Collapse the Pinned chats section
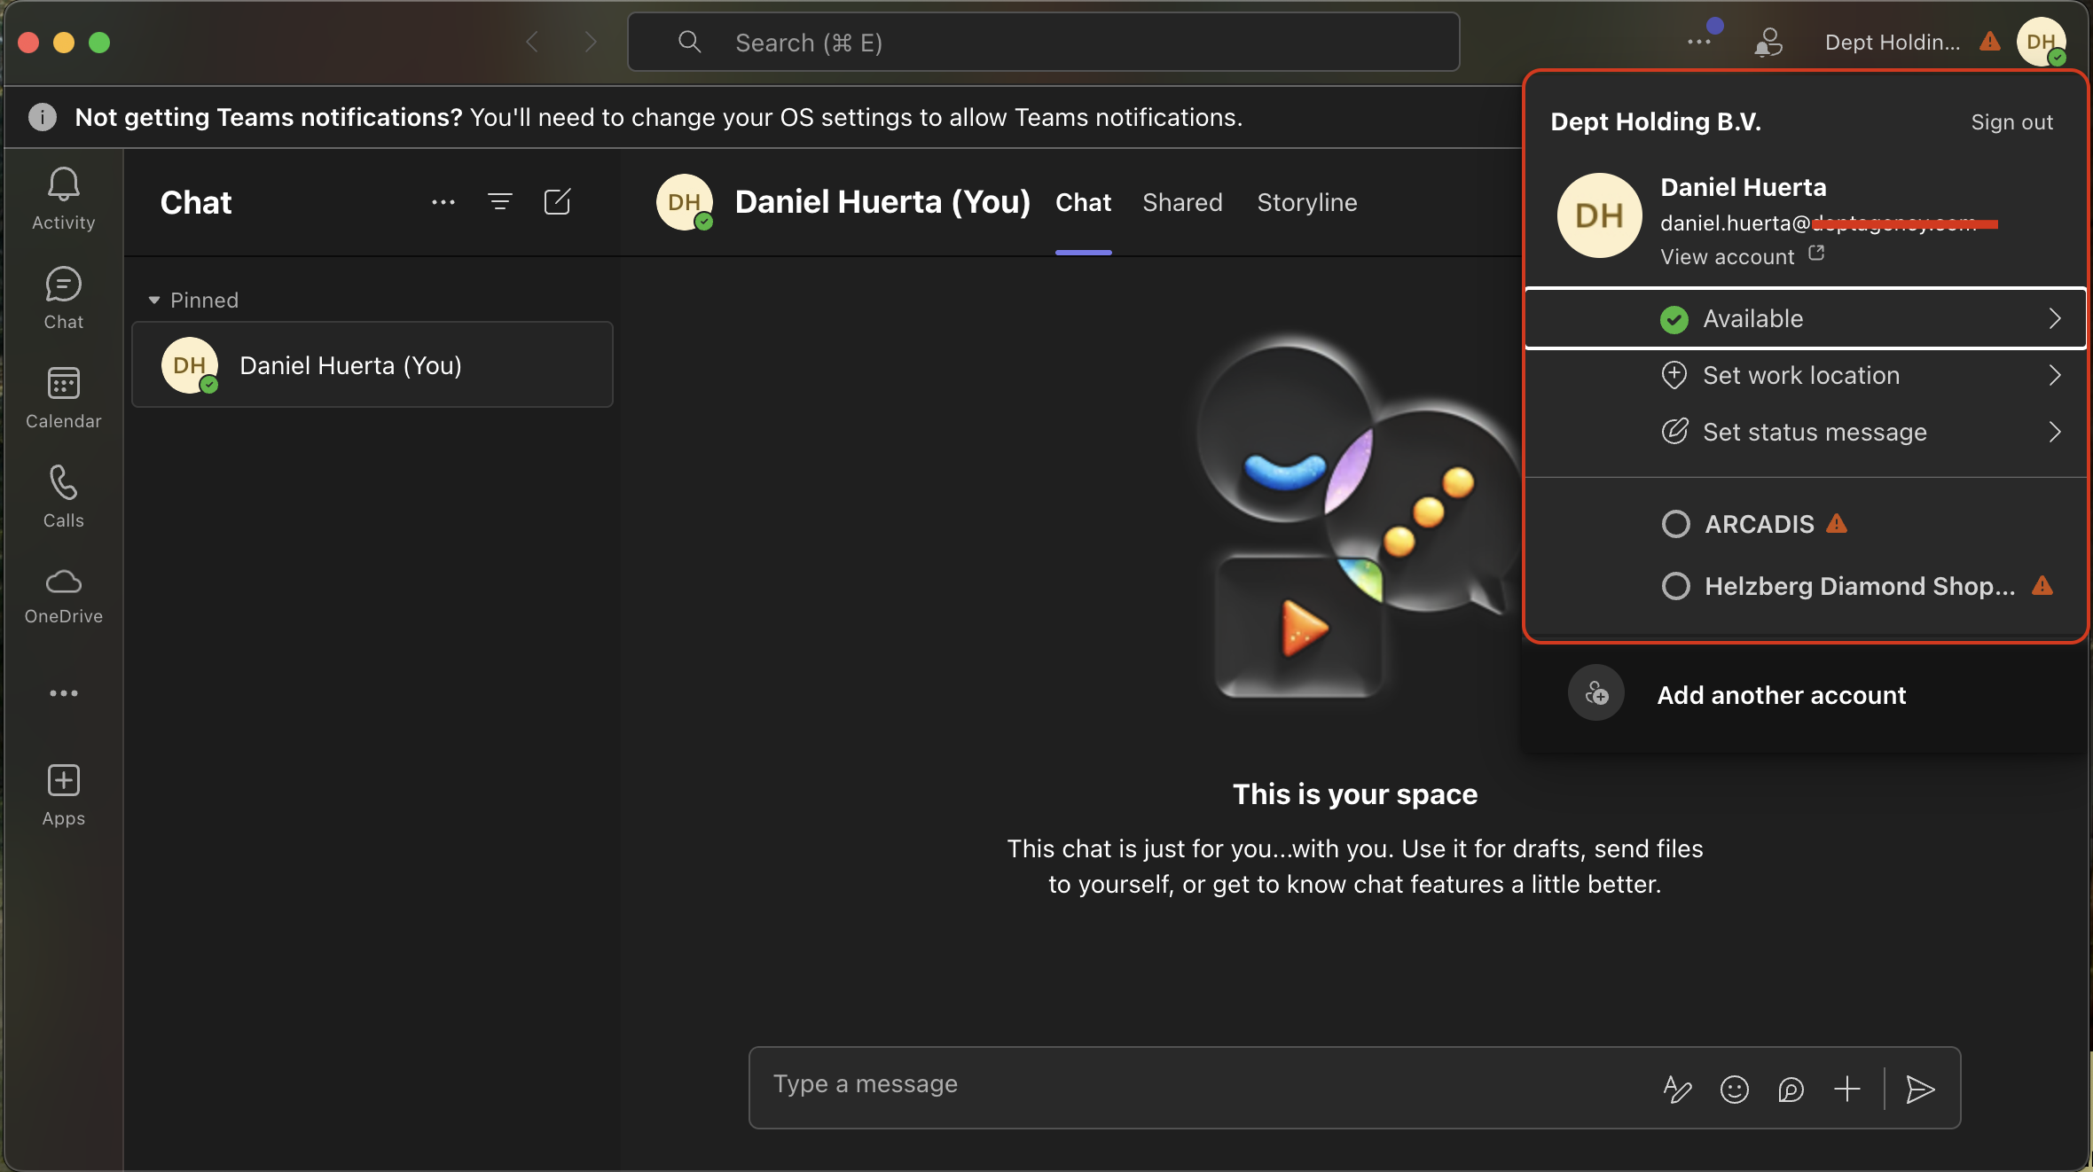Screen dimensions: 2093x1172 point(194,300)
